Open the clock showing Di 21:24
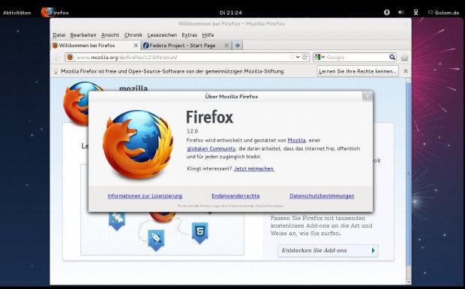 [x=231, y=13]
